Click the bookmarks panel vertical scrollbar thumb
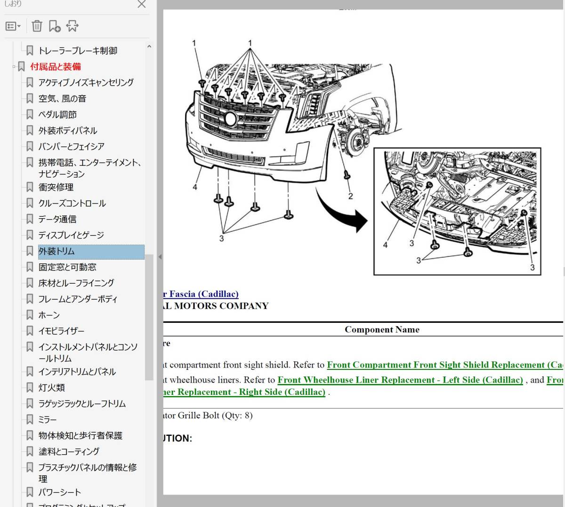 pos(149,317)
